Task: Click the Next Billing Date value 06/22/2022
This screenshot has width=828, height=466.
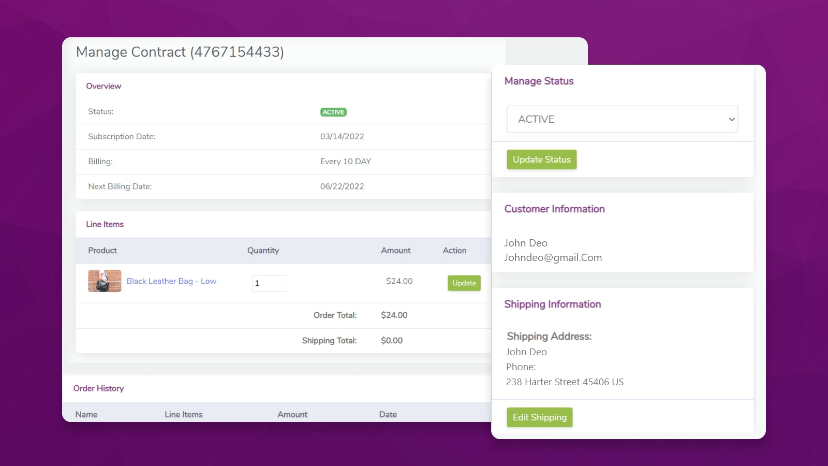Action: click(342, 186)
